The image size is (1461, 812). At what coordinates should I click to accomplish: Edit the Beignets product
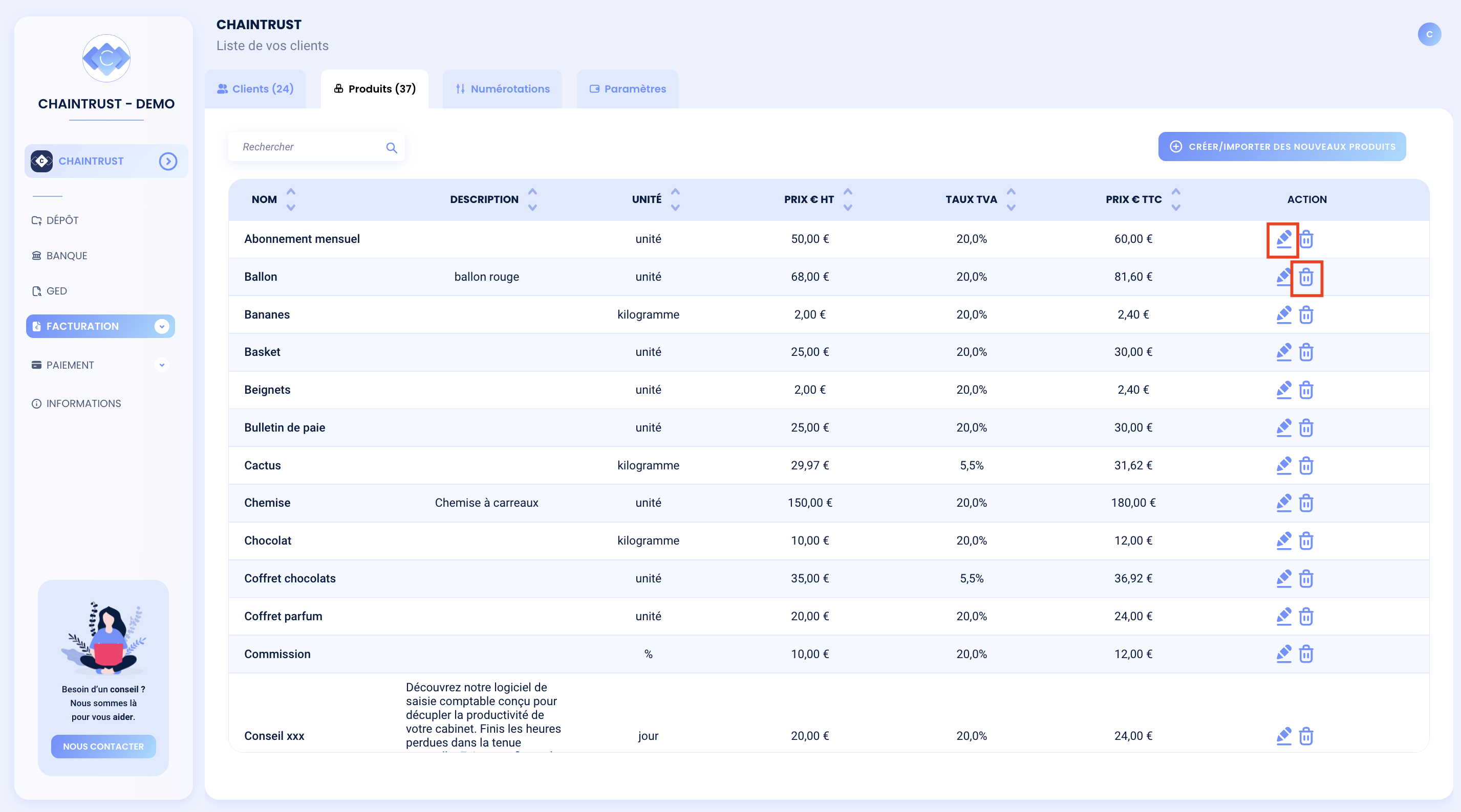pyautogui.click(x=1283, y=390)
